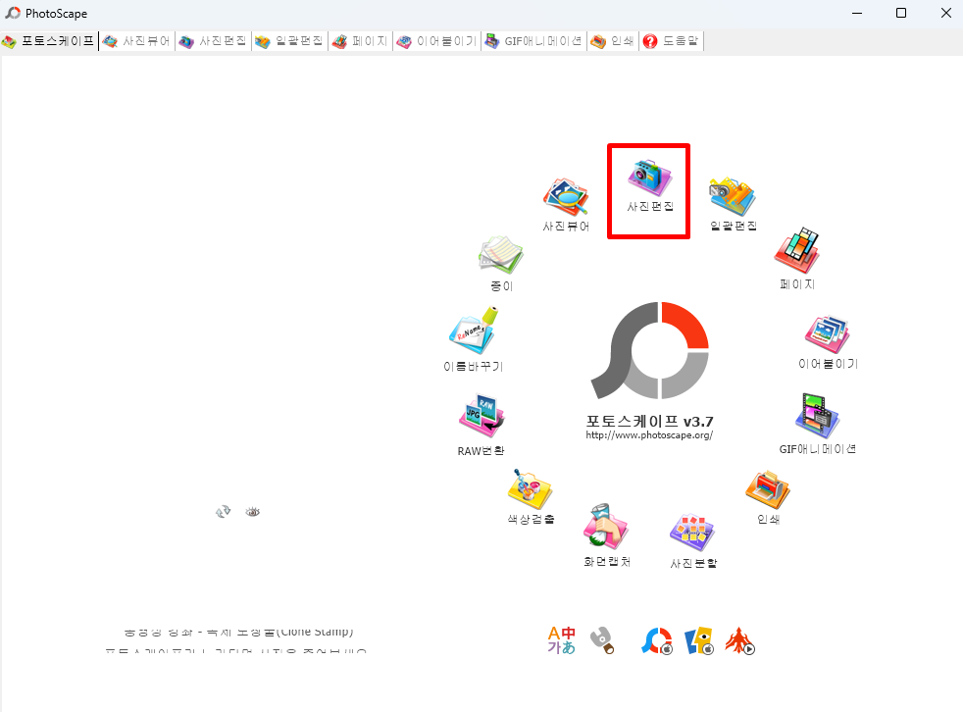
Task: Click the language selection icon at the bottom
Action: (x=559, y=639)
